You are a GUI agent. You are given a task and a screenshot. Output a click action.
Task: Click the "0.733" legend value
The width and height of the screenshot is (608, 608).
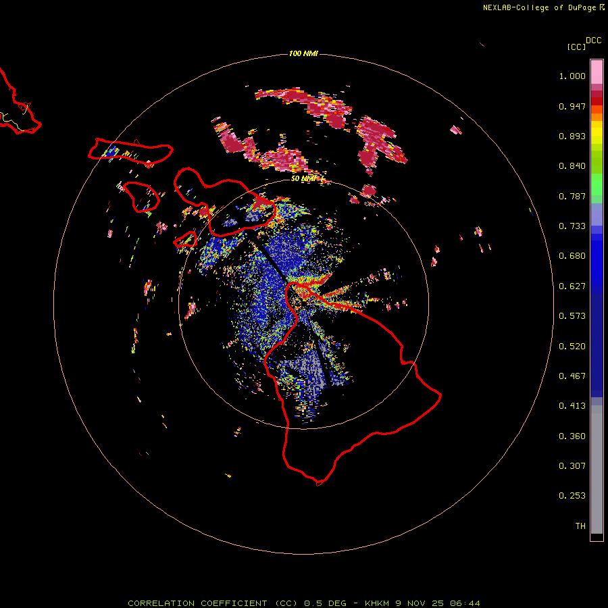(572, 226)
